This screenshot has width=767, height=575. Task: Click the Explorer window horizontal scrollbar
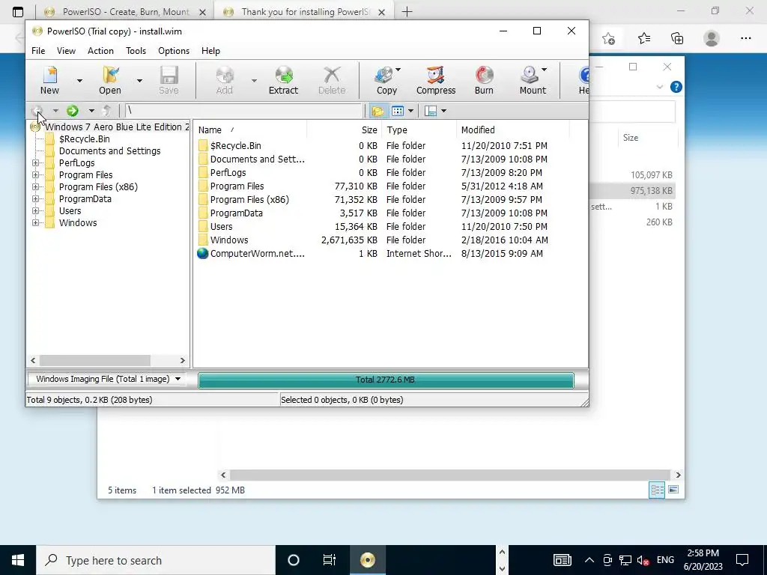pyautogui.click(x=449, y=475)
